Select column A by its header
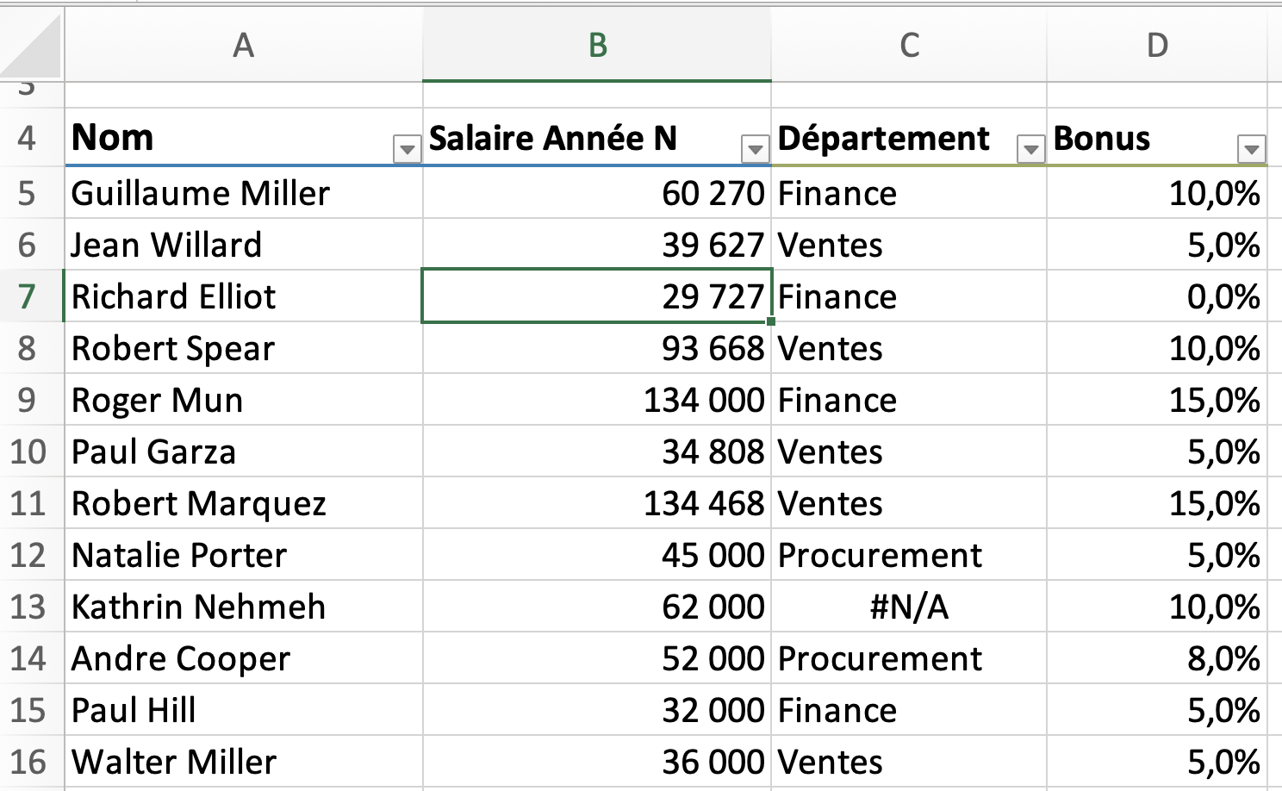 [244, 46]
